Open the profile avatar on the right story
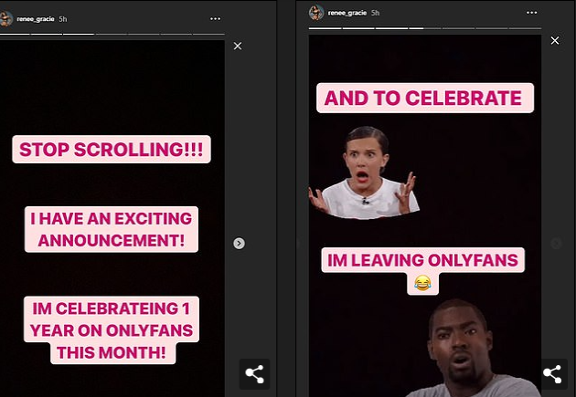The height and width of the screenshot is (397, 576). (x=316, y=12)
